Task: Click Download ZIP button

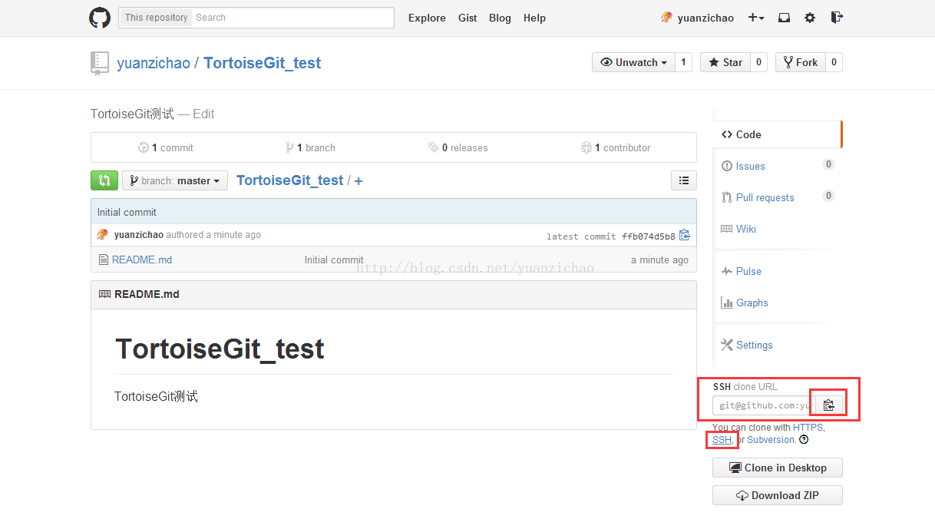Action: tap(778, 495)
